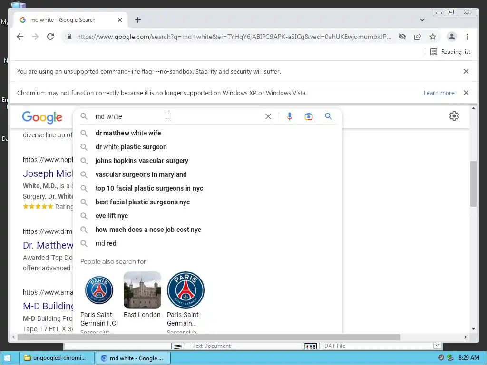Start a voice search with the microphone
Screen dimensions: 487x365
pos(290,116)
